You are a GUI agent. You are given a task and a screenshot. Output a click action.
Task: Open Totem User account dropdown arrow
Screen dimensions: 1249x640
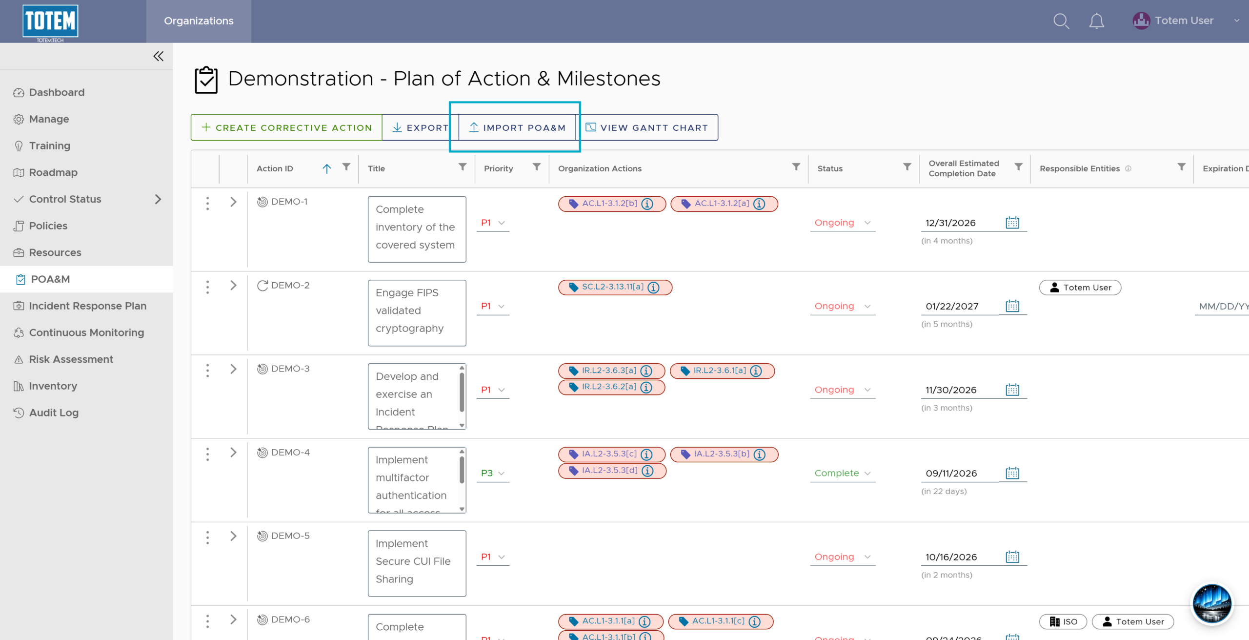pos(1237,21)
